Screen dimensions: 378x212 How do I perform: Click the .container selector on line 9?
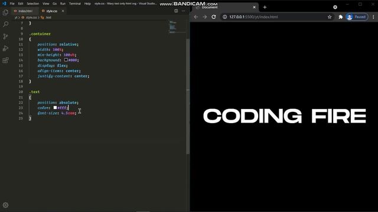pos(40,34)
